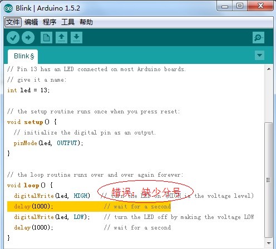Click the scrollbar down arrow in the editor

(x=269, y=243)
